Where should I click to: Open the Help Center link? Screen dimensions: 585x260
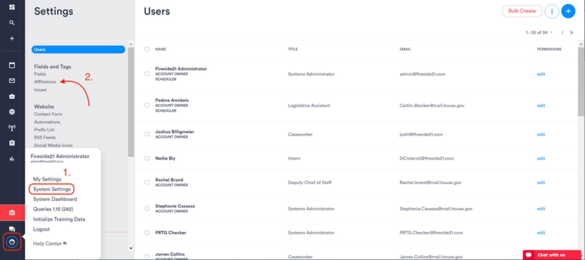coord(50,243)
